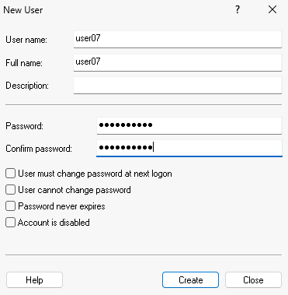
Task: Enable User must change password at next logon
Action: coord(10,174)
